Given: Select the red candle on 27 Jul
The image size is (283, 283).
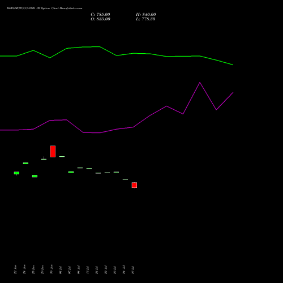Looking at the screenshot, I should pos(134,185).
